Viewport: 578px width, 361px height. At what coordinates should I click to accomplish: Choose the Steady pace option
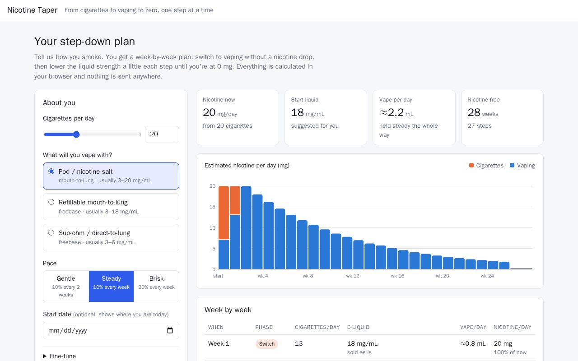111,286
